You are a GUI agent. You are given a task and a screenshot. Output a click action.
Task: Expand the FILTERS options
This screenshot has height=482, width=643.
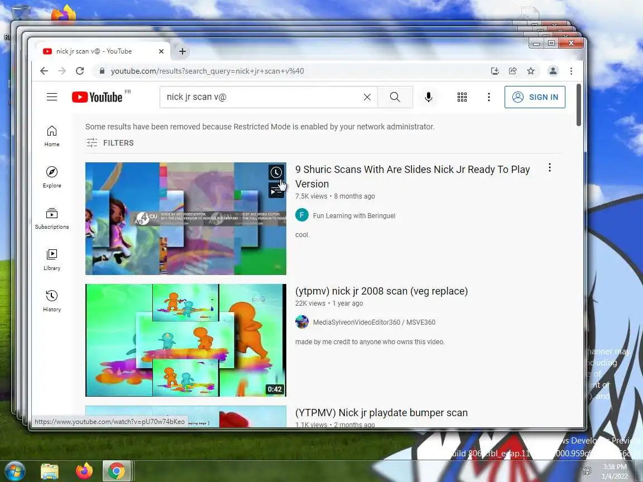[x=111, y=143]
